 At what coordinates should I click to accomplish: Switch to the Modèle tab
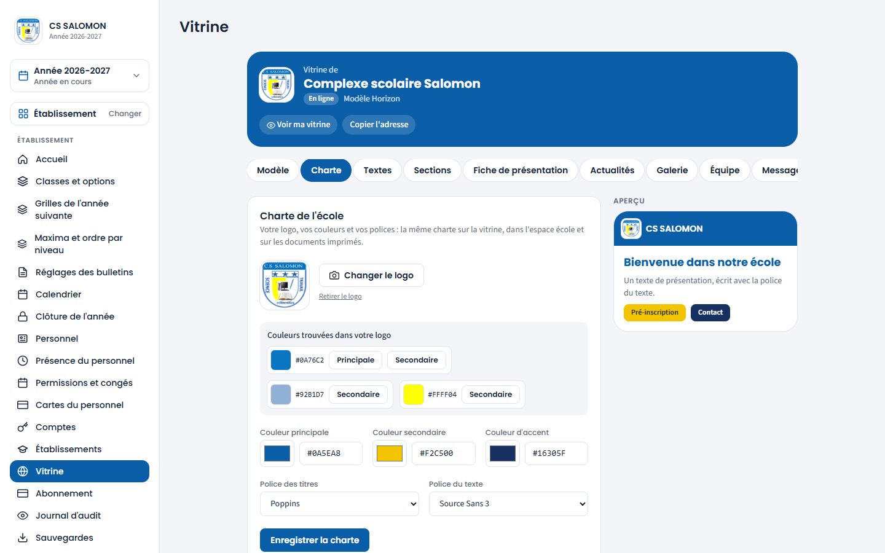pos(273,170)
